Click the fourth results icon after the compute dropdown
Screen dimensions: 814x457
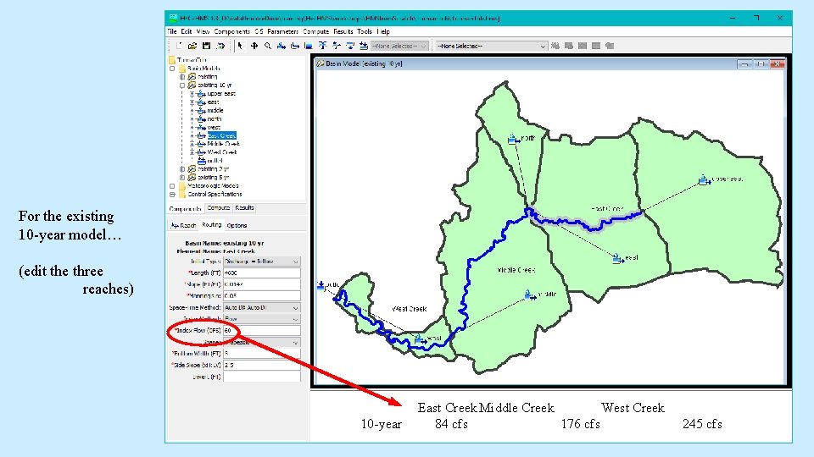tap(596, 46)
